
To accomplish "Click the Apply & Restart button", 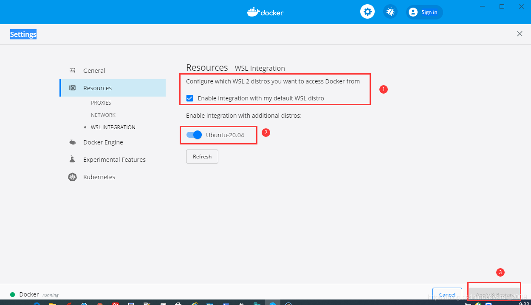I will pos(494,294).
